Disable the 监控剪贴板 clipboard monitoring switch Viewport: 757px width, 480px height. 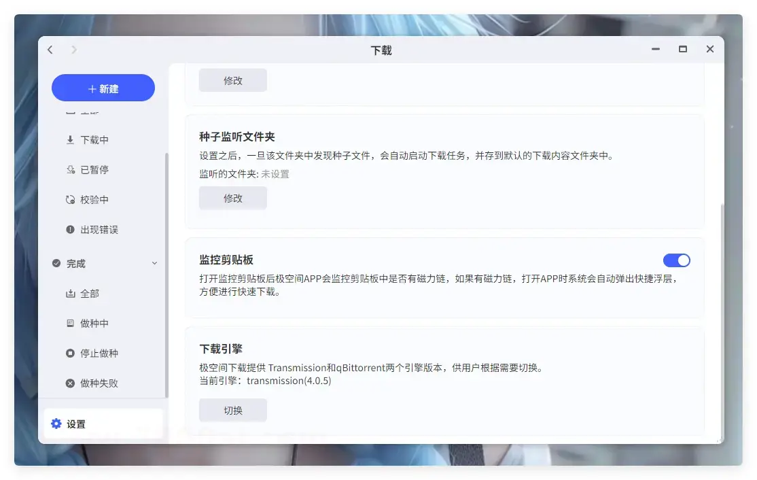click(677, 260)
